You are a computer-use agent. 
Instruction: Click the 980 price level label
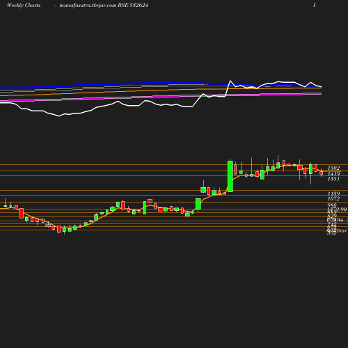click(332, 205)
